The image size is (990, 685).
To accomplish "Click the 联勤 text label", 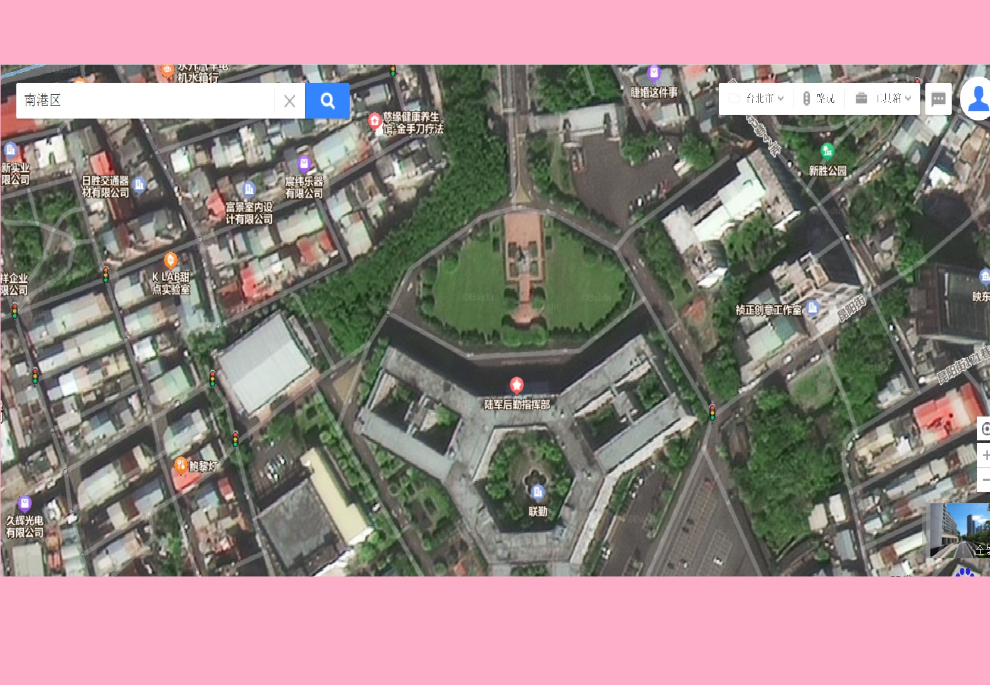I will point(537,512).
